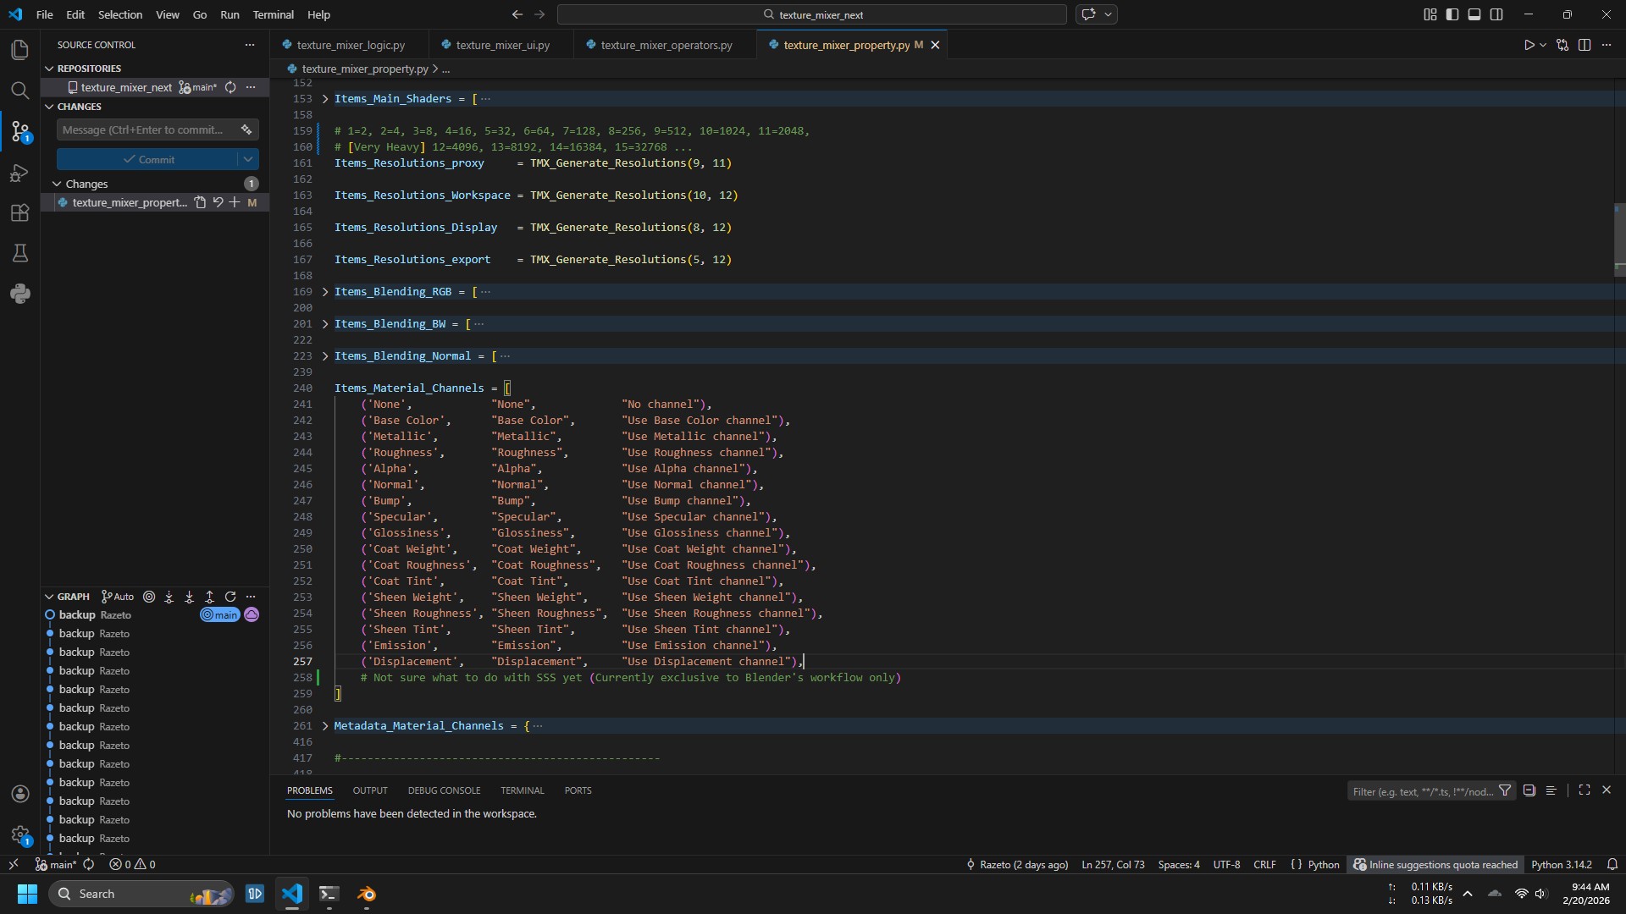Toggle the primary side bar layout icon

pyautogui.click(x=1452, y=14)
